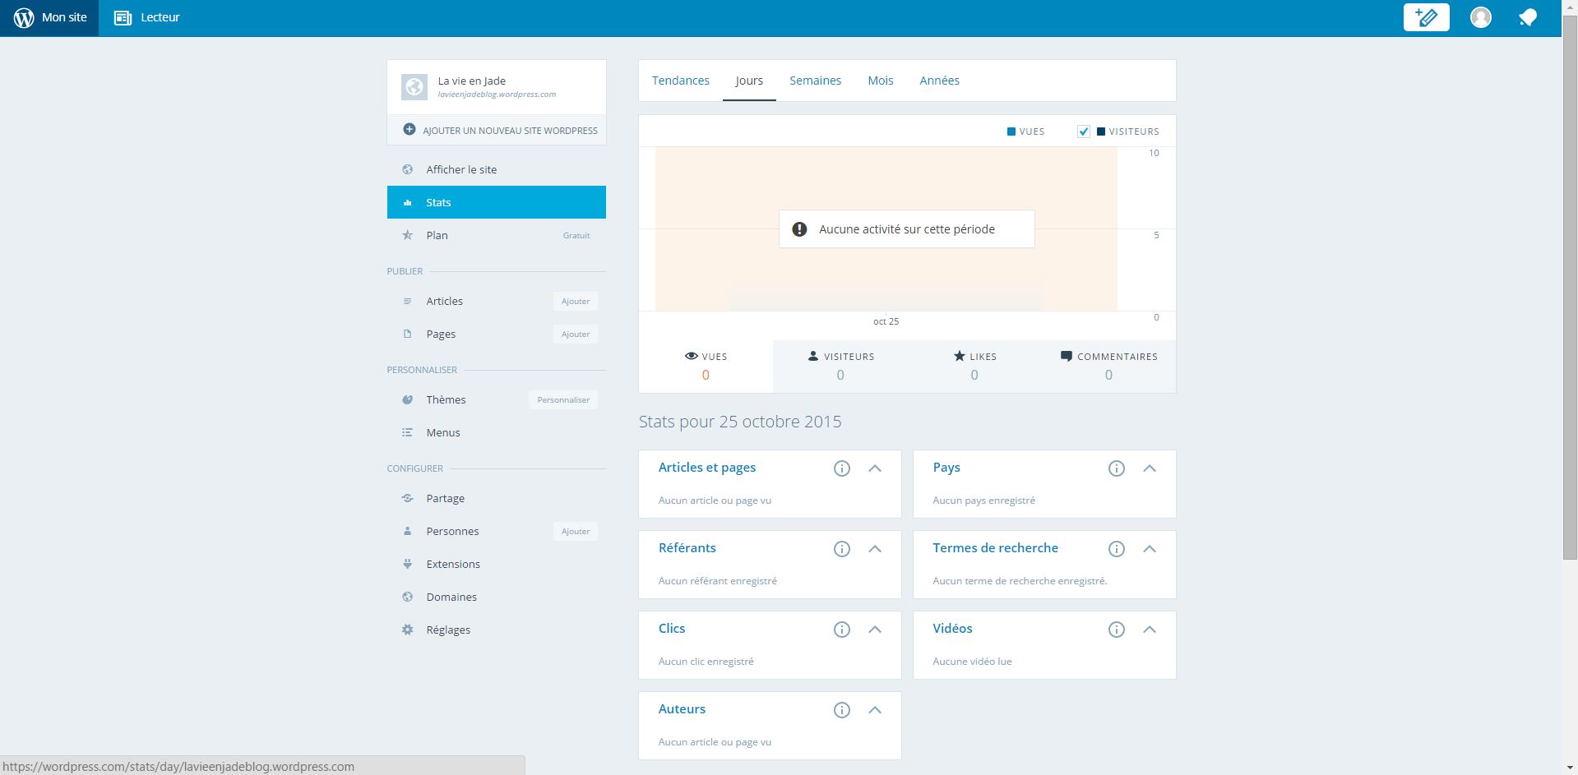Collapse the Vidéos panel
The height and width of the screenshot is (775, 1578).
1150,630
